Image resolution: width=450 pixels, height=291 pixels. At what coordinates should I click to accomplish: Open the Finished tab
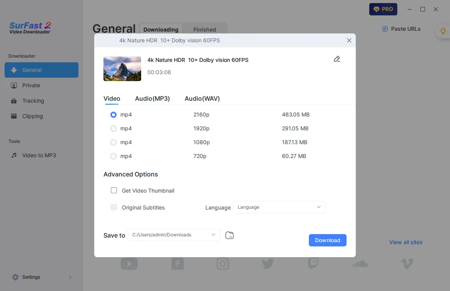[205, 30]
